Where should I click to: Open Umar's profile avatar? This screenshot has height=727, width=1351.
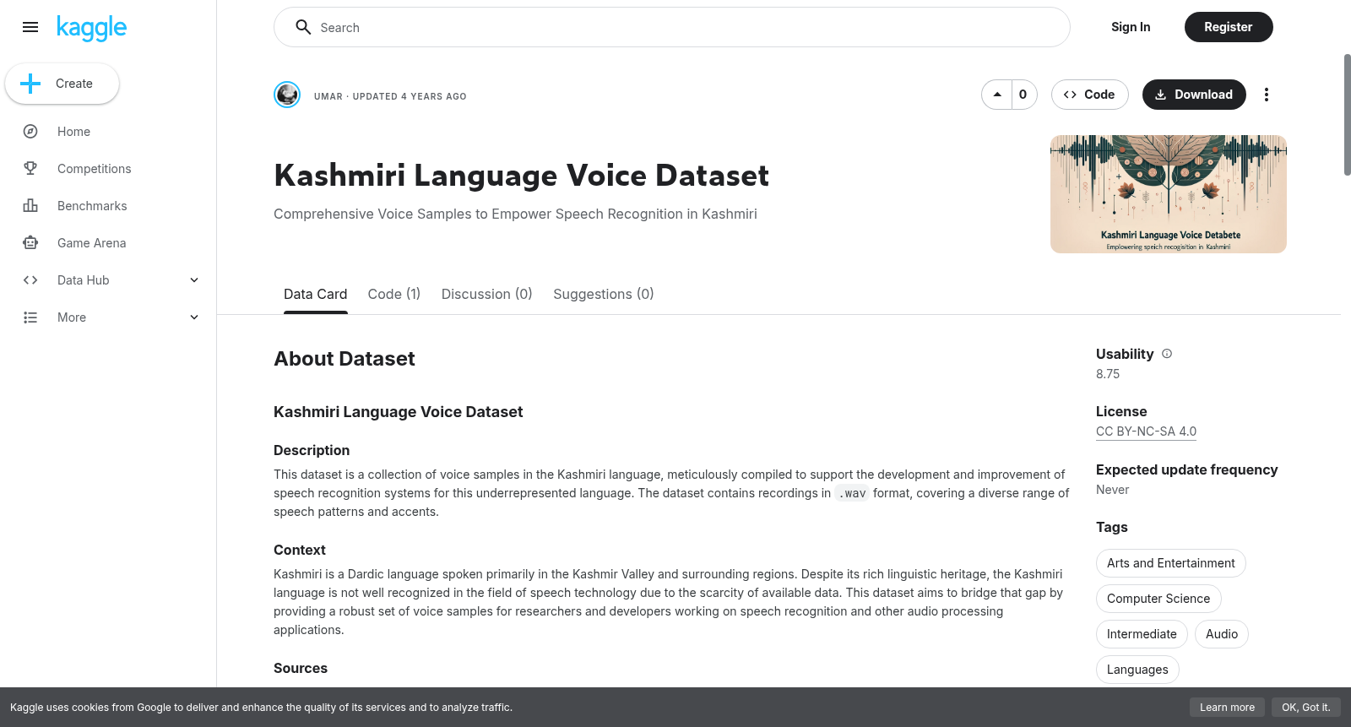[x=287, y=95]
